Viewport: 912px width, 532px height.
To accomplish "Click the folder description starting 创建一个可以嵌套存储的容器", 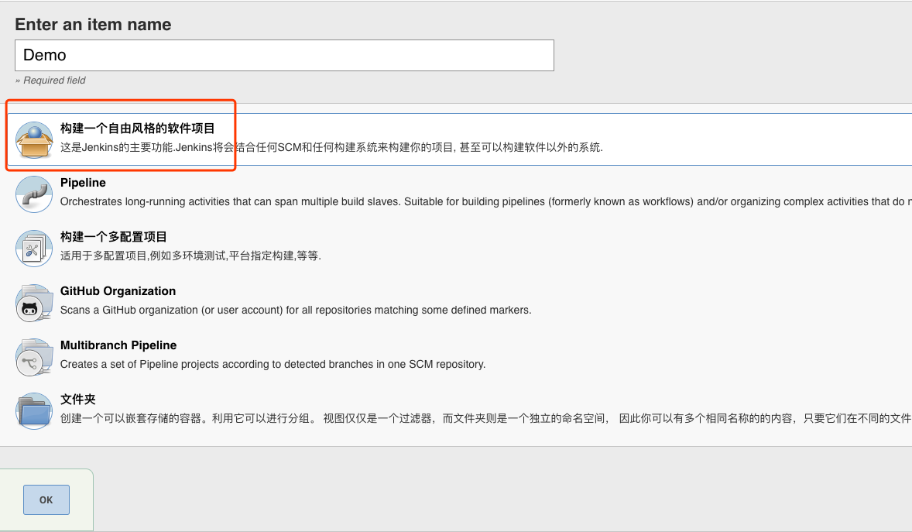I will click(485, 418).
